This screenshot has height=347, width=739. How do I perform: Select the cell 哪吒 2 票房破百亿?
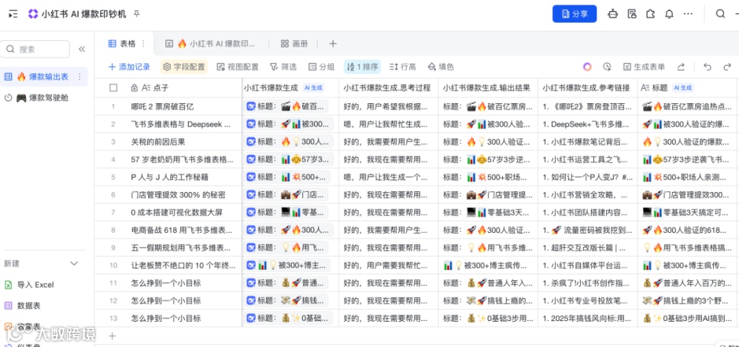point(184,107)
